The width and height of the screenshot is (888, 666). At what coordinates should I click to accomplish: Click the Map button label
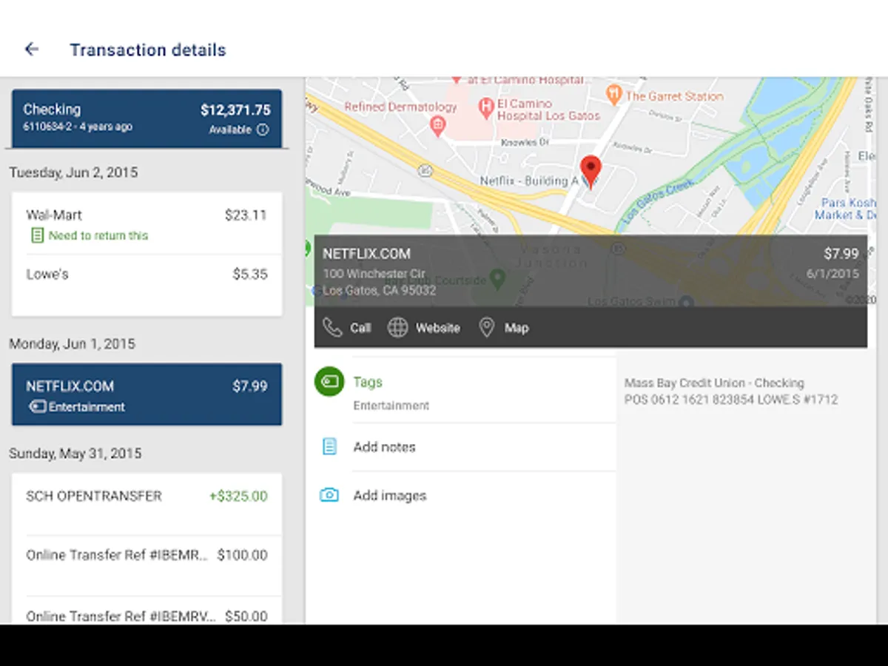[517, 328]
